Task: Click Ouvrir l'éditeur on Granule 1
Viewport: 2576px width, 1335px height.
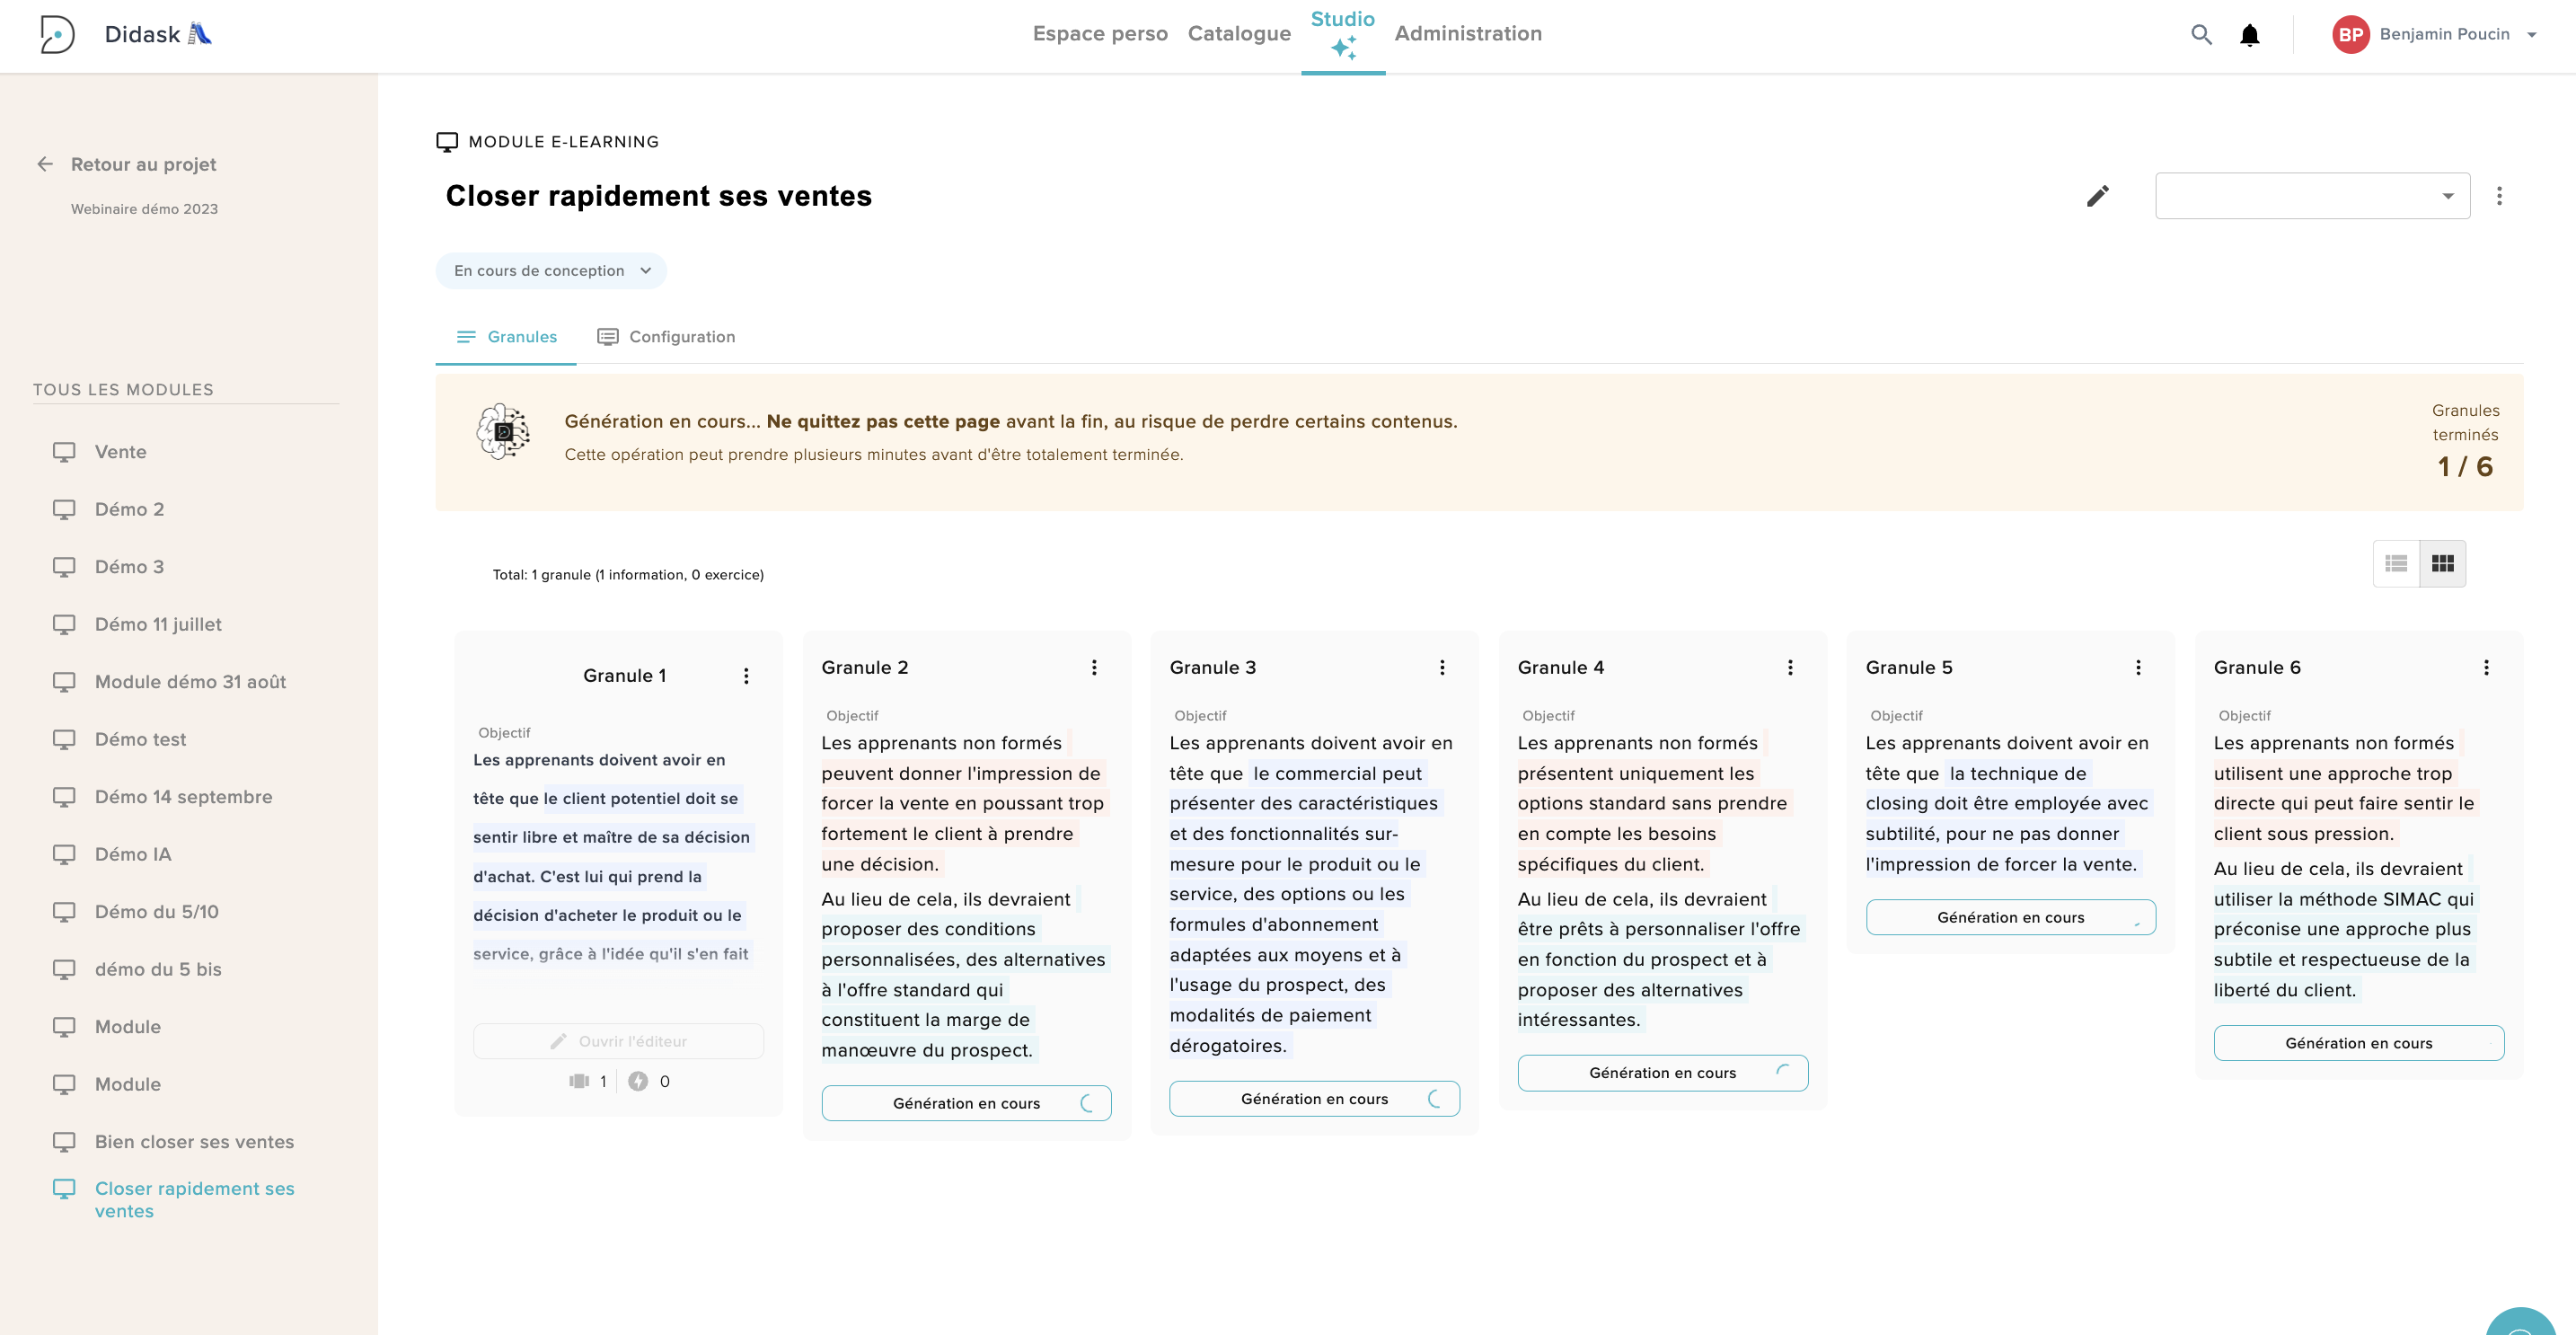Action: (618, 1041)
